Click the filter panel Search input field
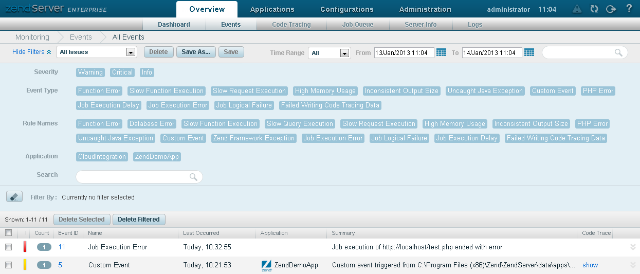Screen dimensions: 640x274 pos(134,177)
